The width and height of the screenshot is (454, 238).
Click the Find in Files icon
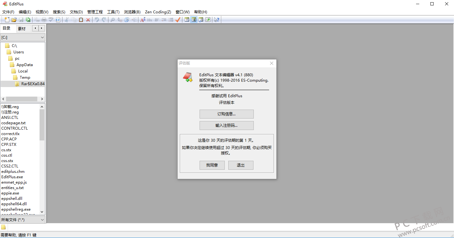pos(127,20)
